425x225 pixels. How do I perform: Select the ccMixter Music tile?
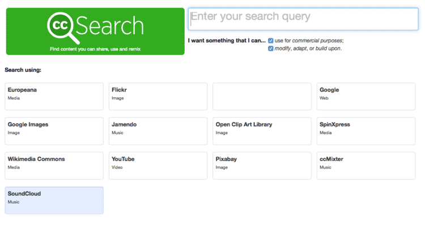pyautogui.click(x=366, y=166)
